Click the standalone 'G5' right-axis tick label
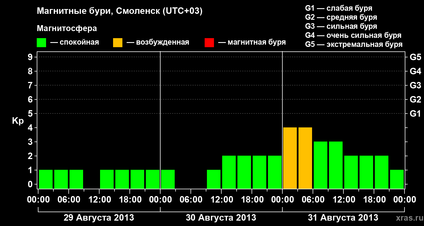The height and width of the screenshot is (226, 424). (x=415, y=57)
